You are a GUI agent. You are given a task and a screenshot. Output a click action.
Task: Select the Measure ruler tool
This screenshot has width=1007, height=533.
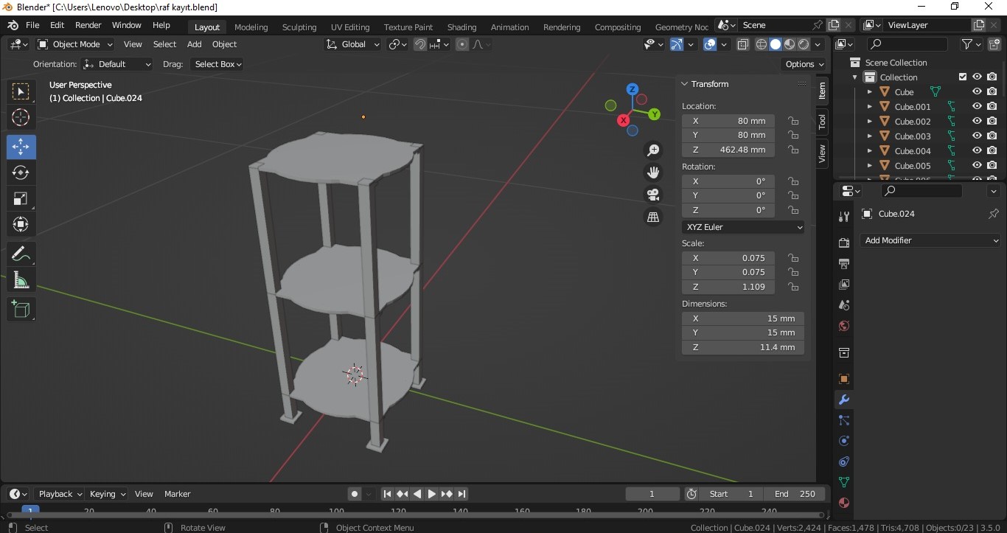[21, 281]
